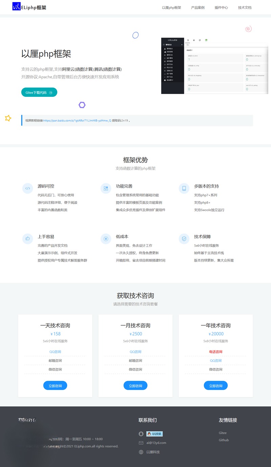Open the 产品案例 navigation menu
The image size is (271, 467).
(x=197, y=7)
